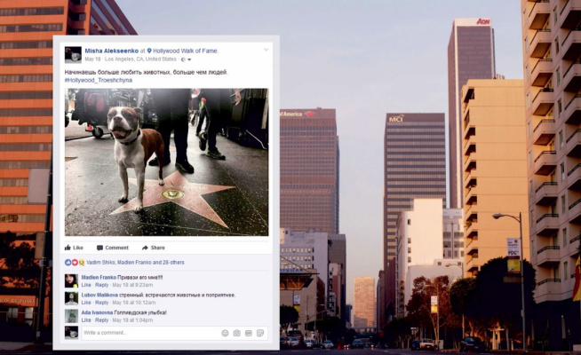Open the dog on star photo
The height and width of the screenshot is (355, 581).
166,162
